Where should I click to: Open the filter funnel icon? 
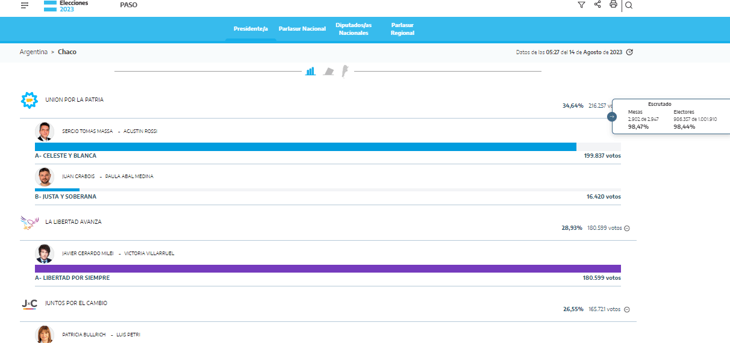[x=581, y=5]
